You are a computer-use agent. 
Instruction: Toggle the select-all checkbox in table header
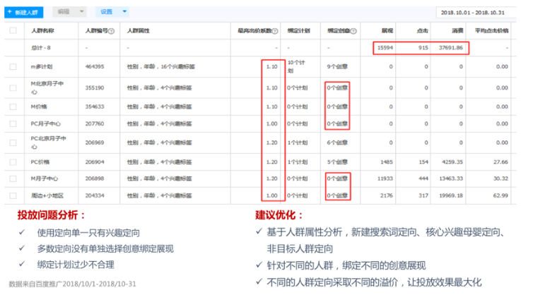coord(13,31)
